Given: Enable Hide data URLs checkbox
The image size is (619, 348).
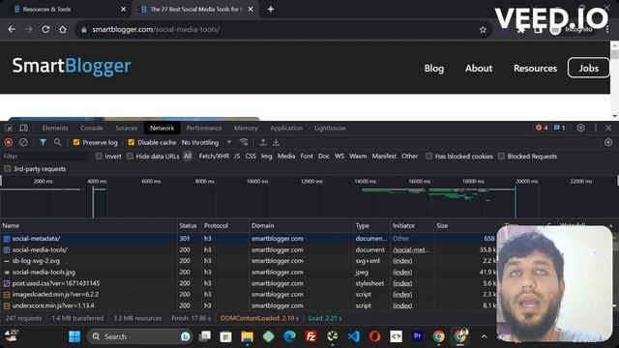Looking at the screenshot, I should coord(130,157).
